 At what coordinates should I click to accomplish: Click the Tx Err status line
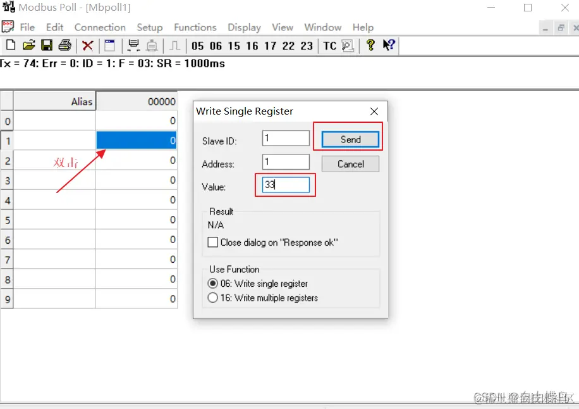point(113,63)
